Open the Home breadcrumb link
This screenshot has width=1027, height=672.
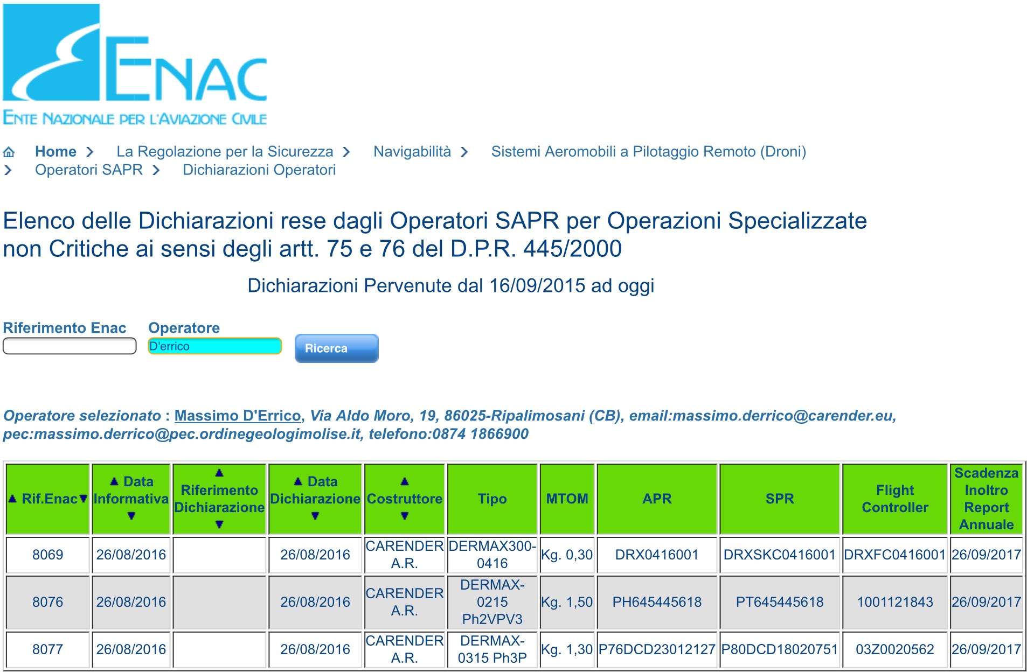click(x=55, y=152)
